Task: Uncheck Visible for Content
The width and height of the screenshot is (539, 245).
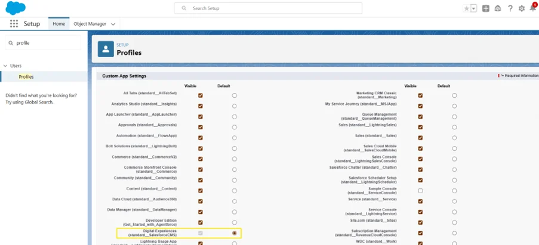Action: tap(201, 191)
